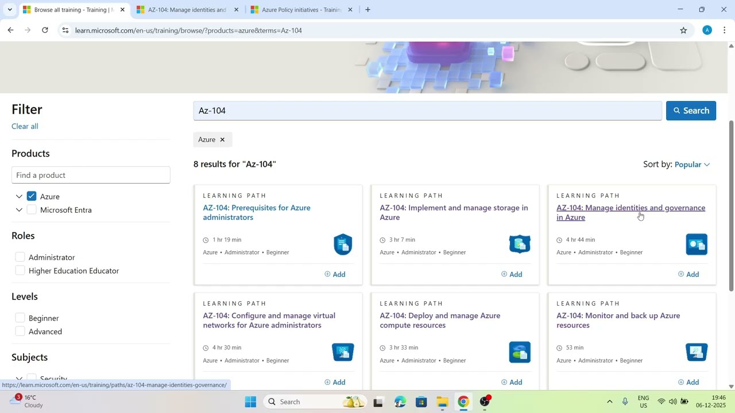Open File Explorer from the taskbar
The height and width of the screenshot is (413, 735).
coord(442,402)
